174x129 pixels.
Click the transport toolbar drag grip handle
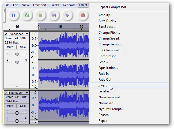[x=4, y=15]
